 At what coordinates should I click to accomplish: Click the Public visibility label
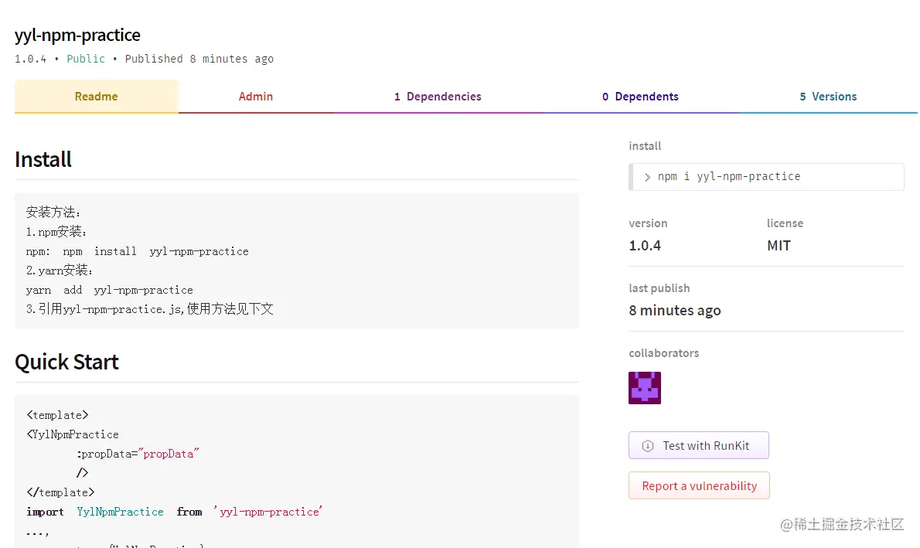86,59
